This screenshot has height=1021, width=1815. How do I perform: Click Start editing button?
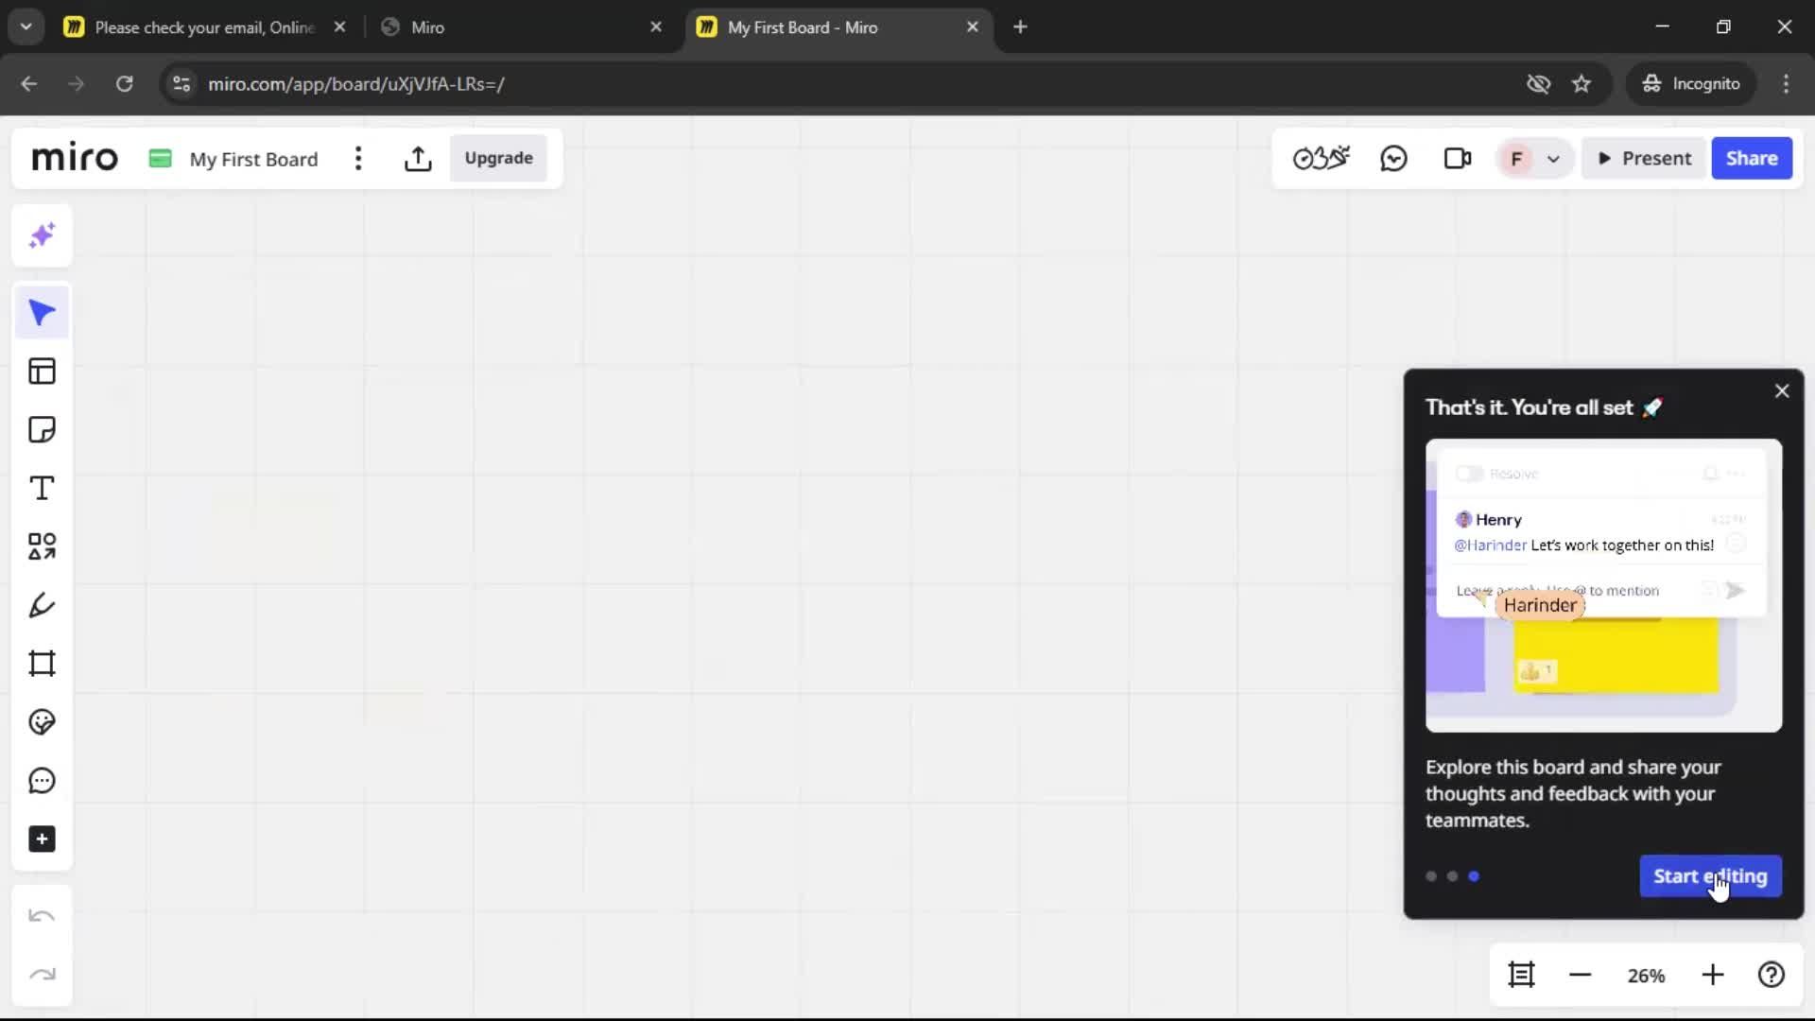(x=1710, y=876)
